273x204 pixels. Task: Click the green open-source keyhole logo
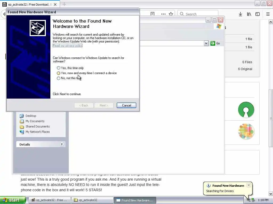[246, 110]
